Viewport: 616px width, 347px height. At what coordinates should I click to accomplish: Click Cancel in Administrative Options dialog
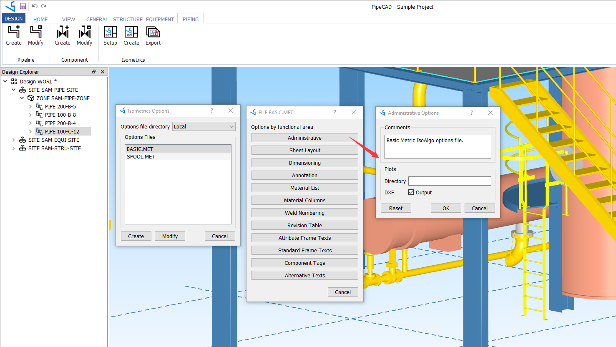tap(480, 208)
